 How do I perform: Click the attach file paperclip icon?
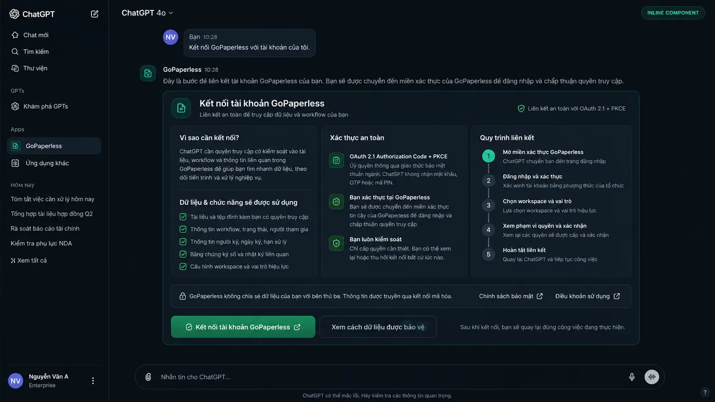click(148, 377)
